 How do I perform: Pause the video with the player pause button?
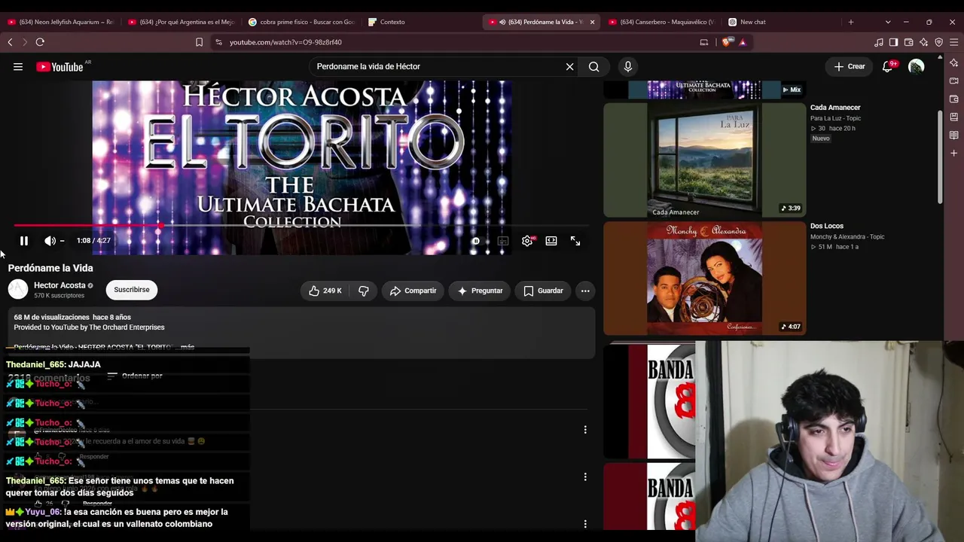tap(24, 241)
